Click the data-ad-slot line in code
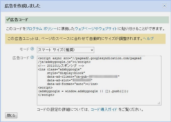This screenshot has width=171, height=122. tap(70, 80)
